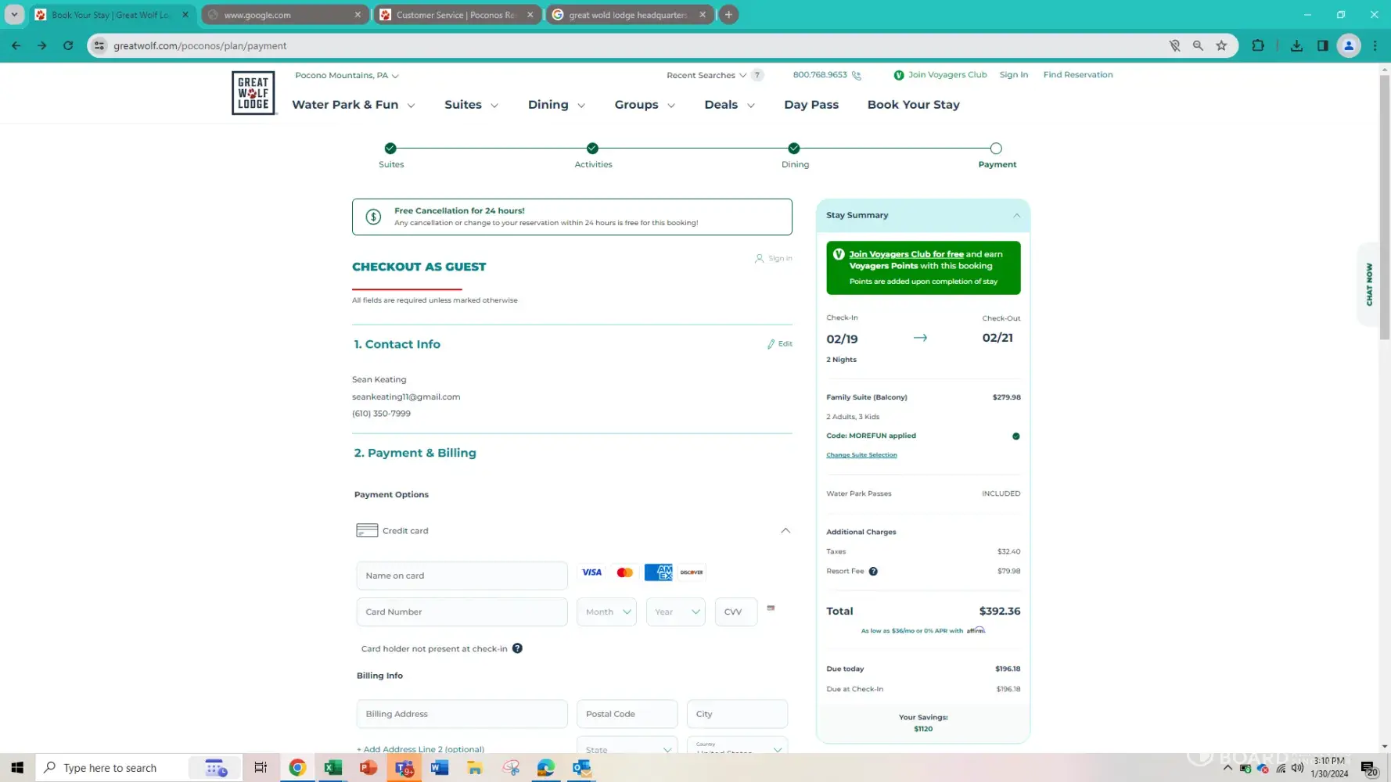Open the Chat Now side tab
Image resolution: width=1391 pixels, height=782 pixels.
[1369, 285]
